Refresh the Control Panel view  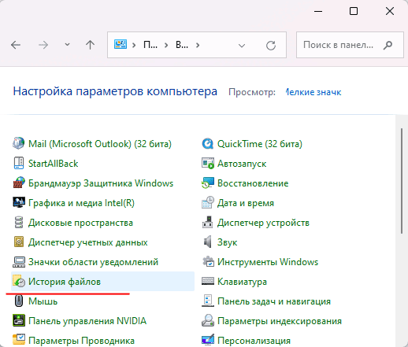(x=271, y=45)
